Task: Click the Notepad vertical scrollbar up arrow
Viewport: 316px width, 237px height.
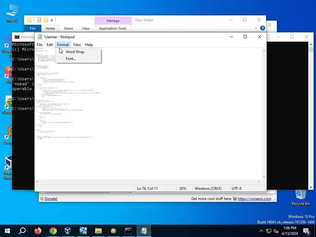Action: click(264, 51)
